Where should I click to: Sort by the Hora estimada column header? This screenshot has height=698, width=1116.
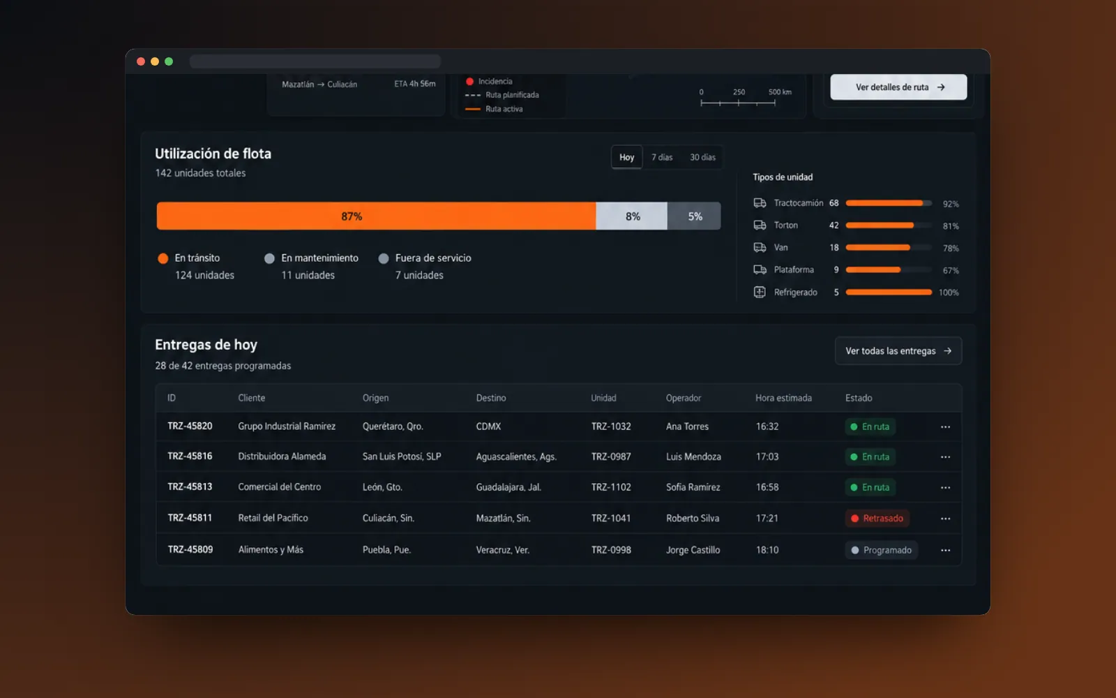pyautogui.click(x=783, y=398)
